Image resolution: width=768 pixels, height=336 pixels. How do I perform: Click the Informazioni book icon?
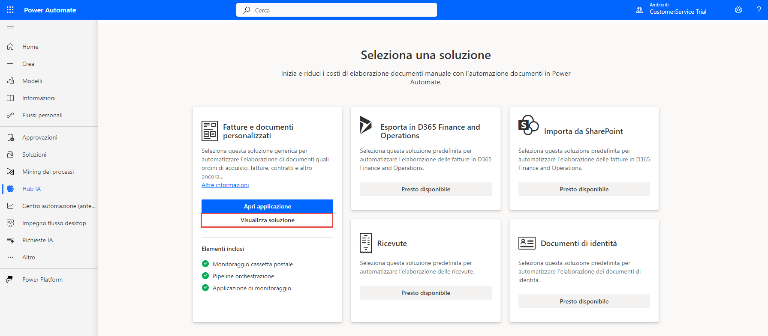click(x=10, y=98)
